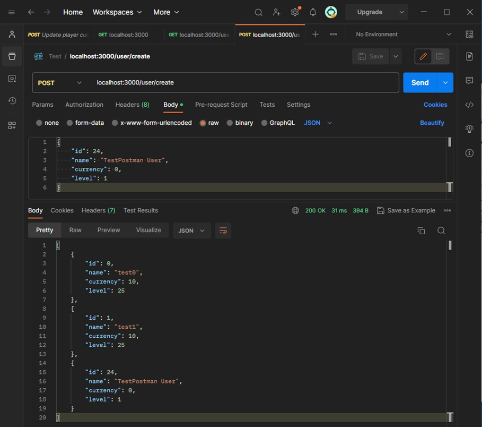The image size is (482, 427).
Task: Click the Upgrade button
Action: pos(370,12)
